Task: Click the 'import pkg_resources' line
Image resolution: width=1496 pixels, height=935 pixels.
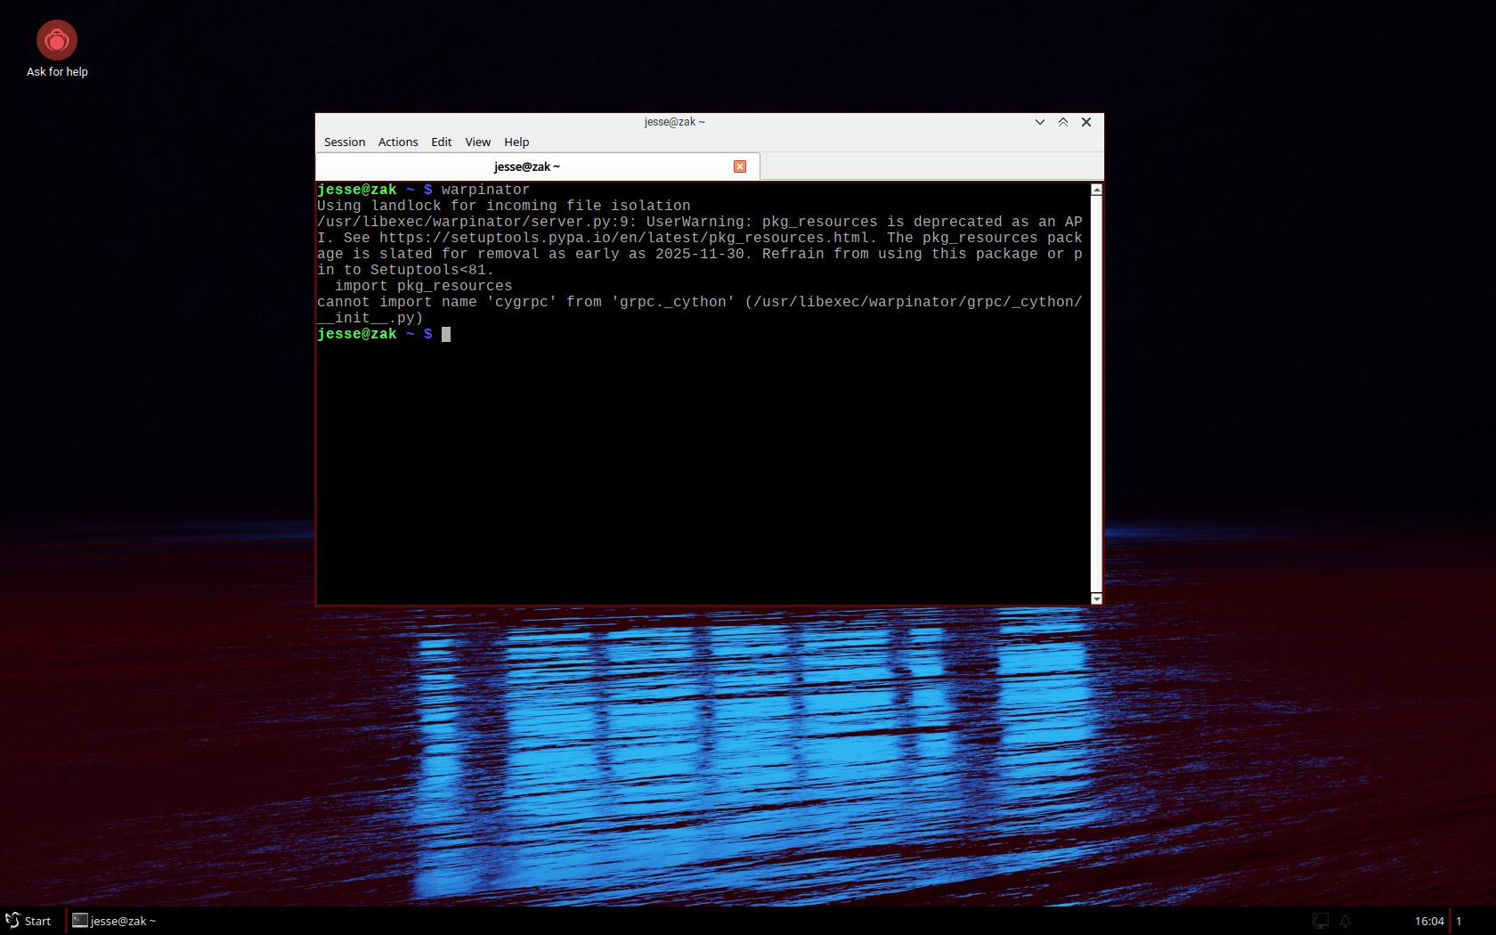Action: [424, 286]
